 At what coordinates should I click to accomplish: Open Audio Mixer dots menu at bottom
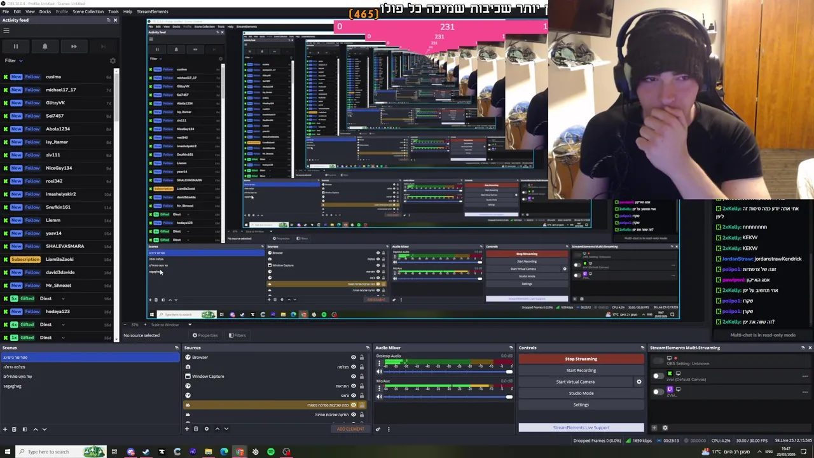[x=389, y=429]
